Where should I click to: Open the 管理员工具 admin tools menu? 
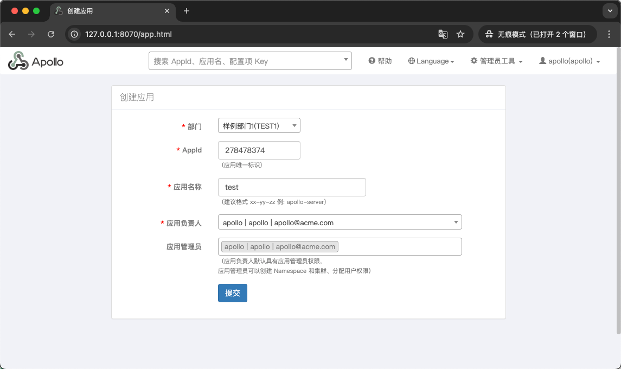tap(496, 61)
